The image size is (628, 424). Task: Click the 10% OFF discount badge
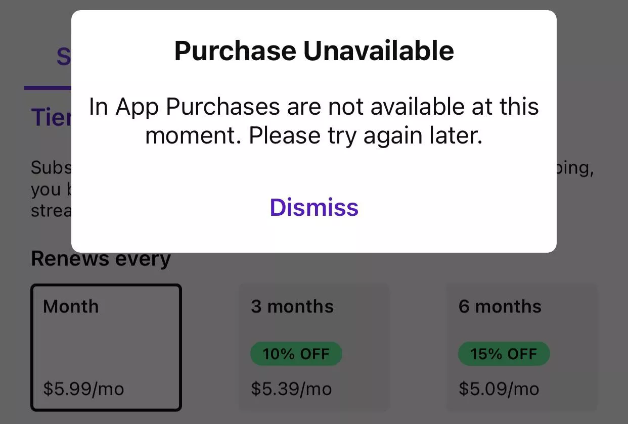pyautogui.click(x=296, y=353)
